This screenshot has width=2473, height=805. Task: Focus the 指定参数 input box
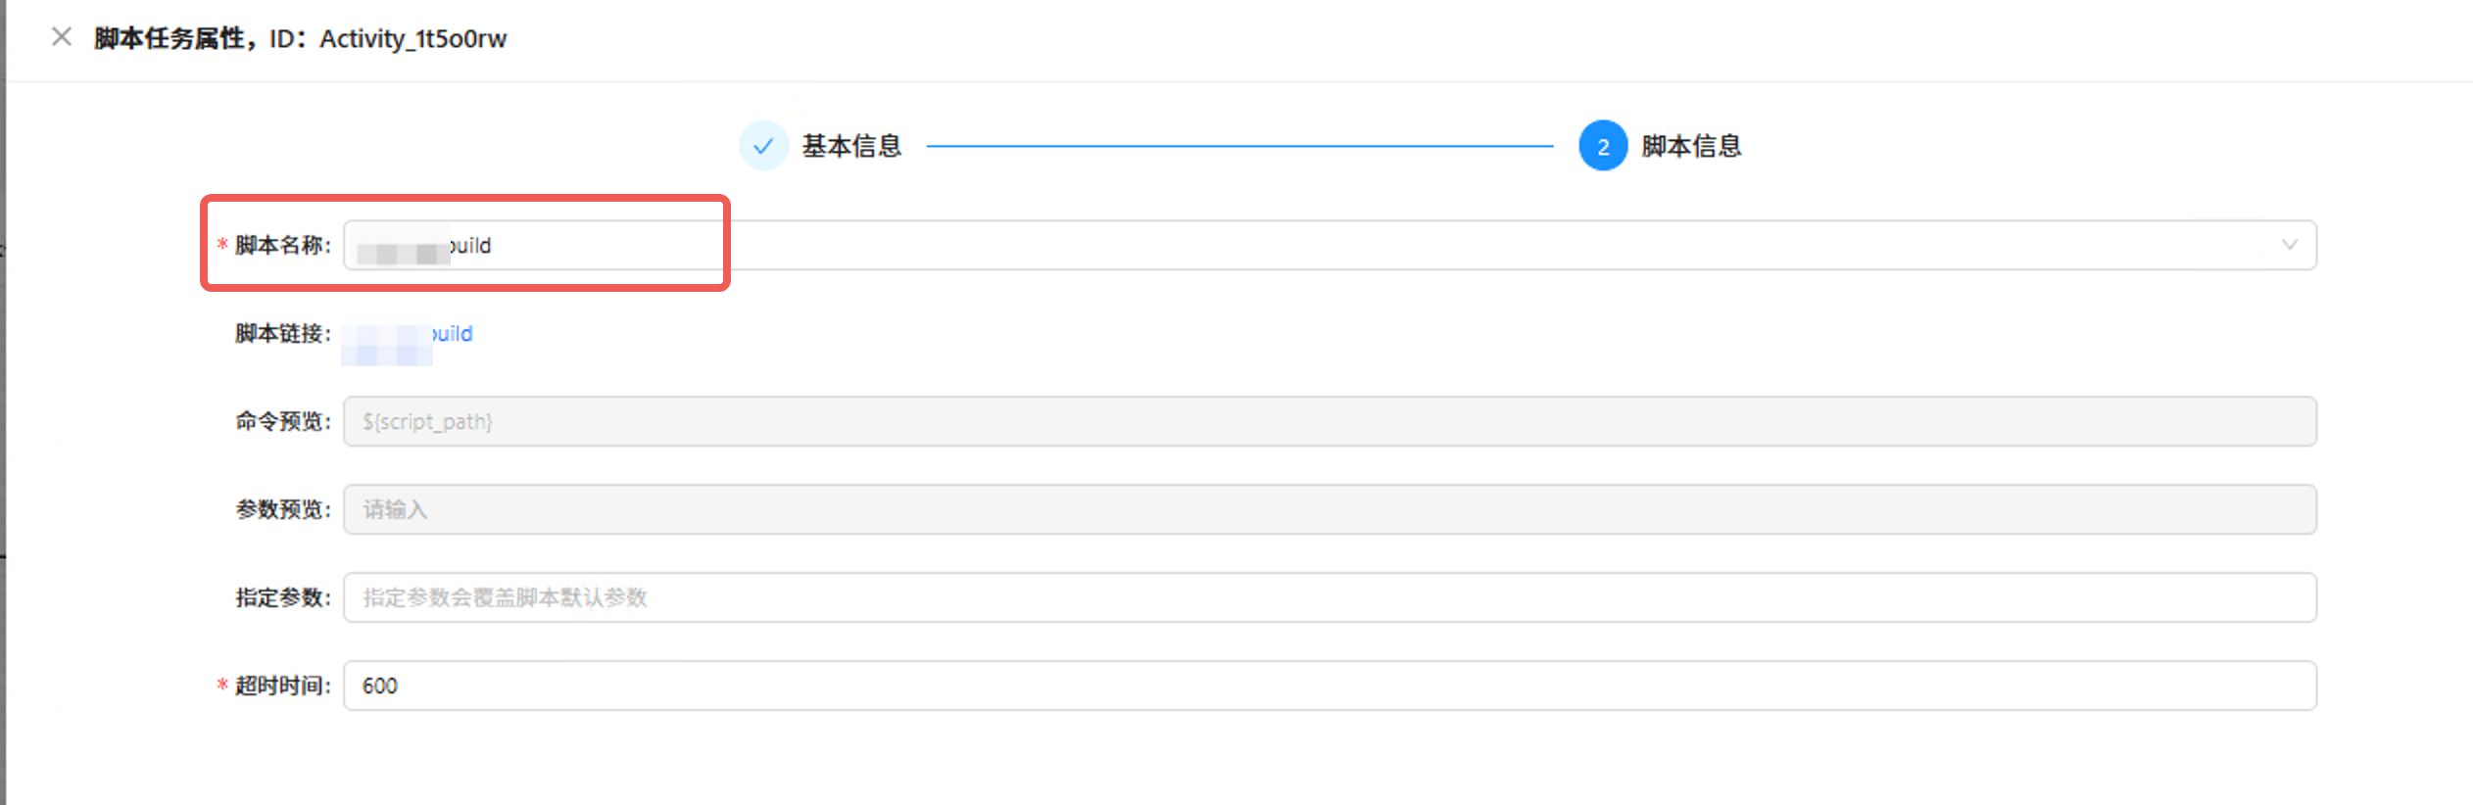(x=1330, y=597)
